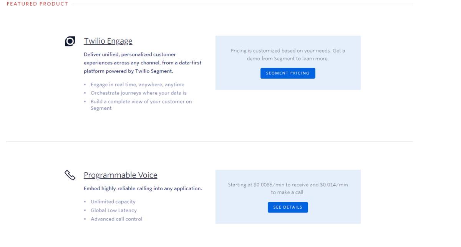Select the 'Engage in real time' bullet
The image size is (461, 247).
137,84
